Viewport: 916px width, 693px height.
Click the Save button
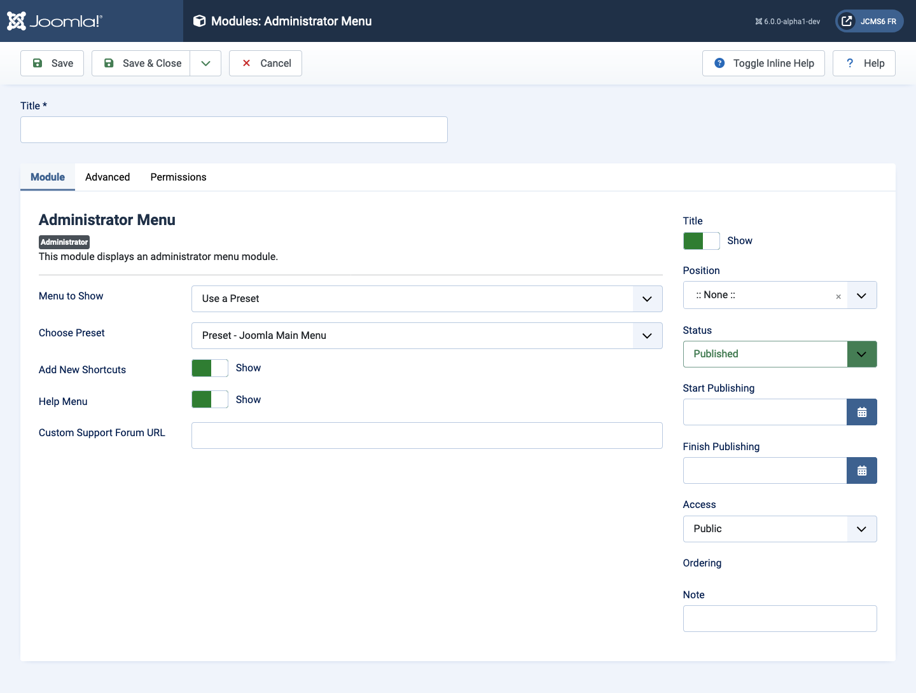pyautogui.click(x=52, y=63)
